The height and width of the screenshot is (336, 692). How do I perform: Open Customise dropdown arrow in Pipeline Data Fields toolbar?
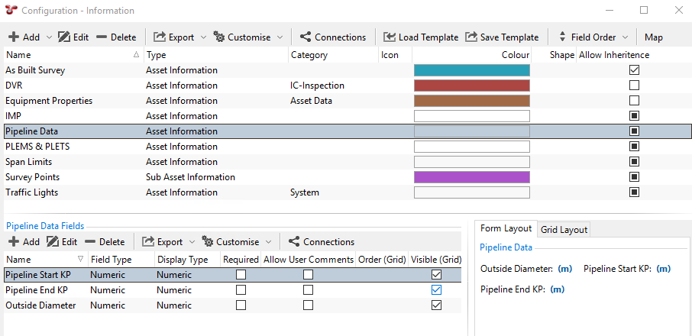(x=268, y=241)
